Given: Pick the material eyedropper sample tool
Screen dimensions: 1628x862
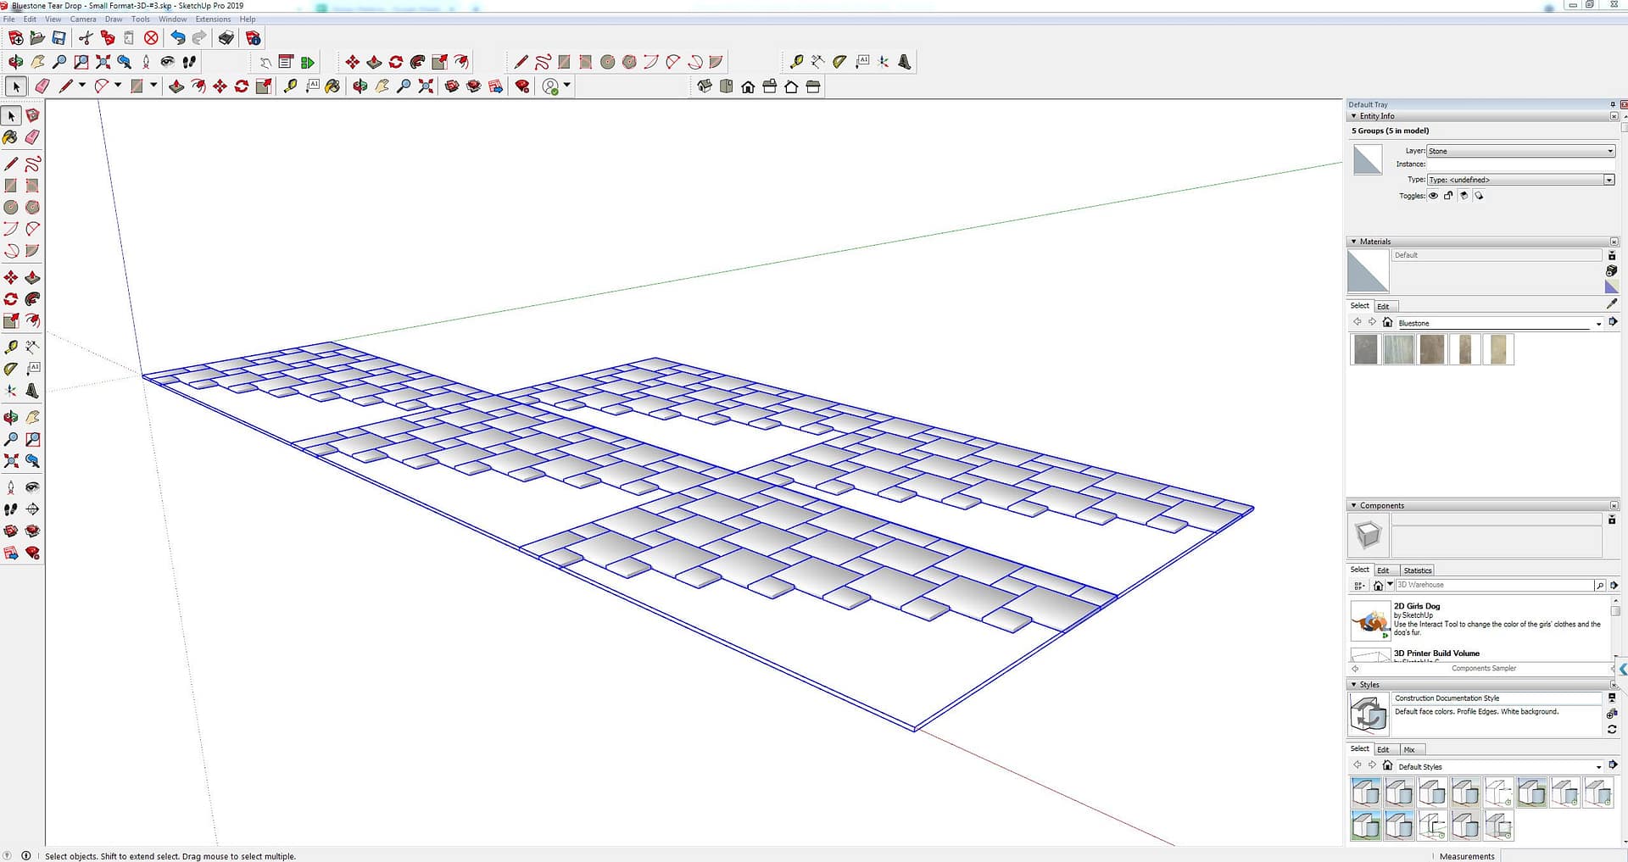Looking at the screenshot, I should [1611, 303].
